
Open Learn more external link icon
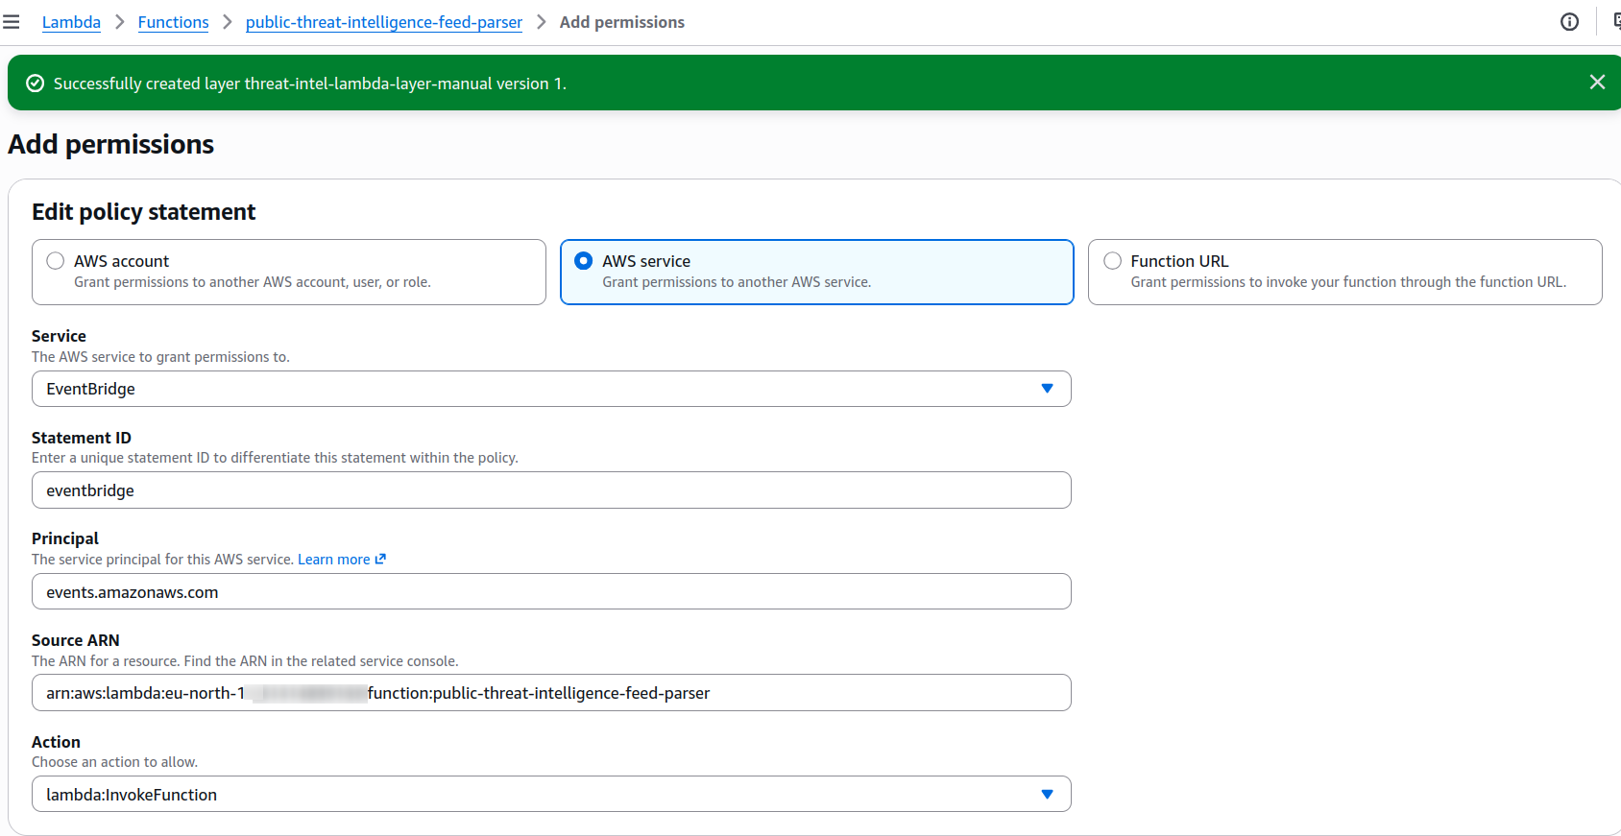(380, 559)
